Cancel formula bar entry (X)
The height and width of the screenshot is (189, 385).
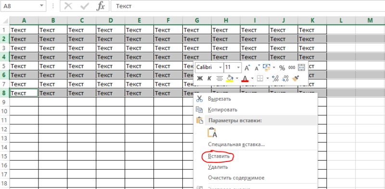pos(68,6)
